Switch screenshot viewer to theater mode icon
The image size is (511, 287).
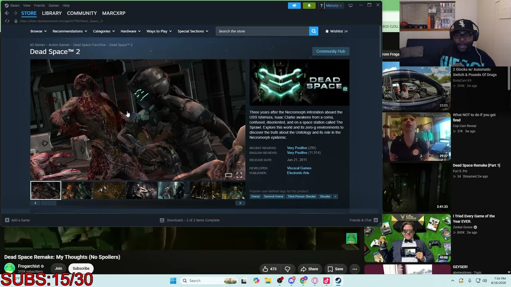tap(228, 175)
